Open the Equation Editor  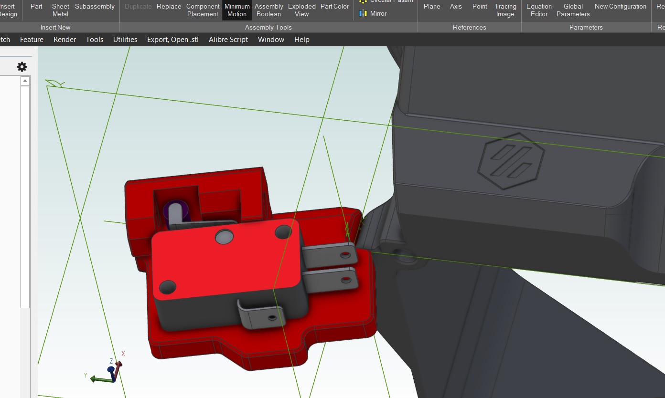(539, 10)
